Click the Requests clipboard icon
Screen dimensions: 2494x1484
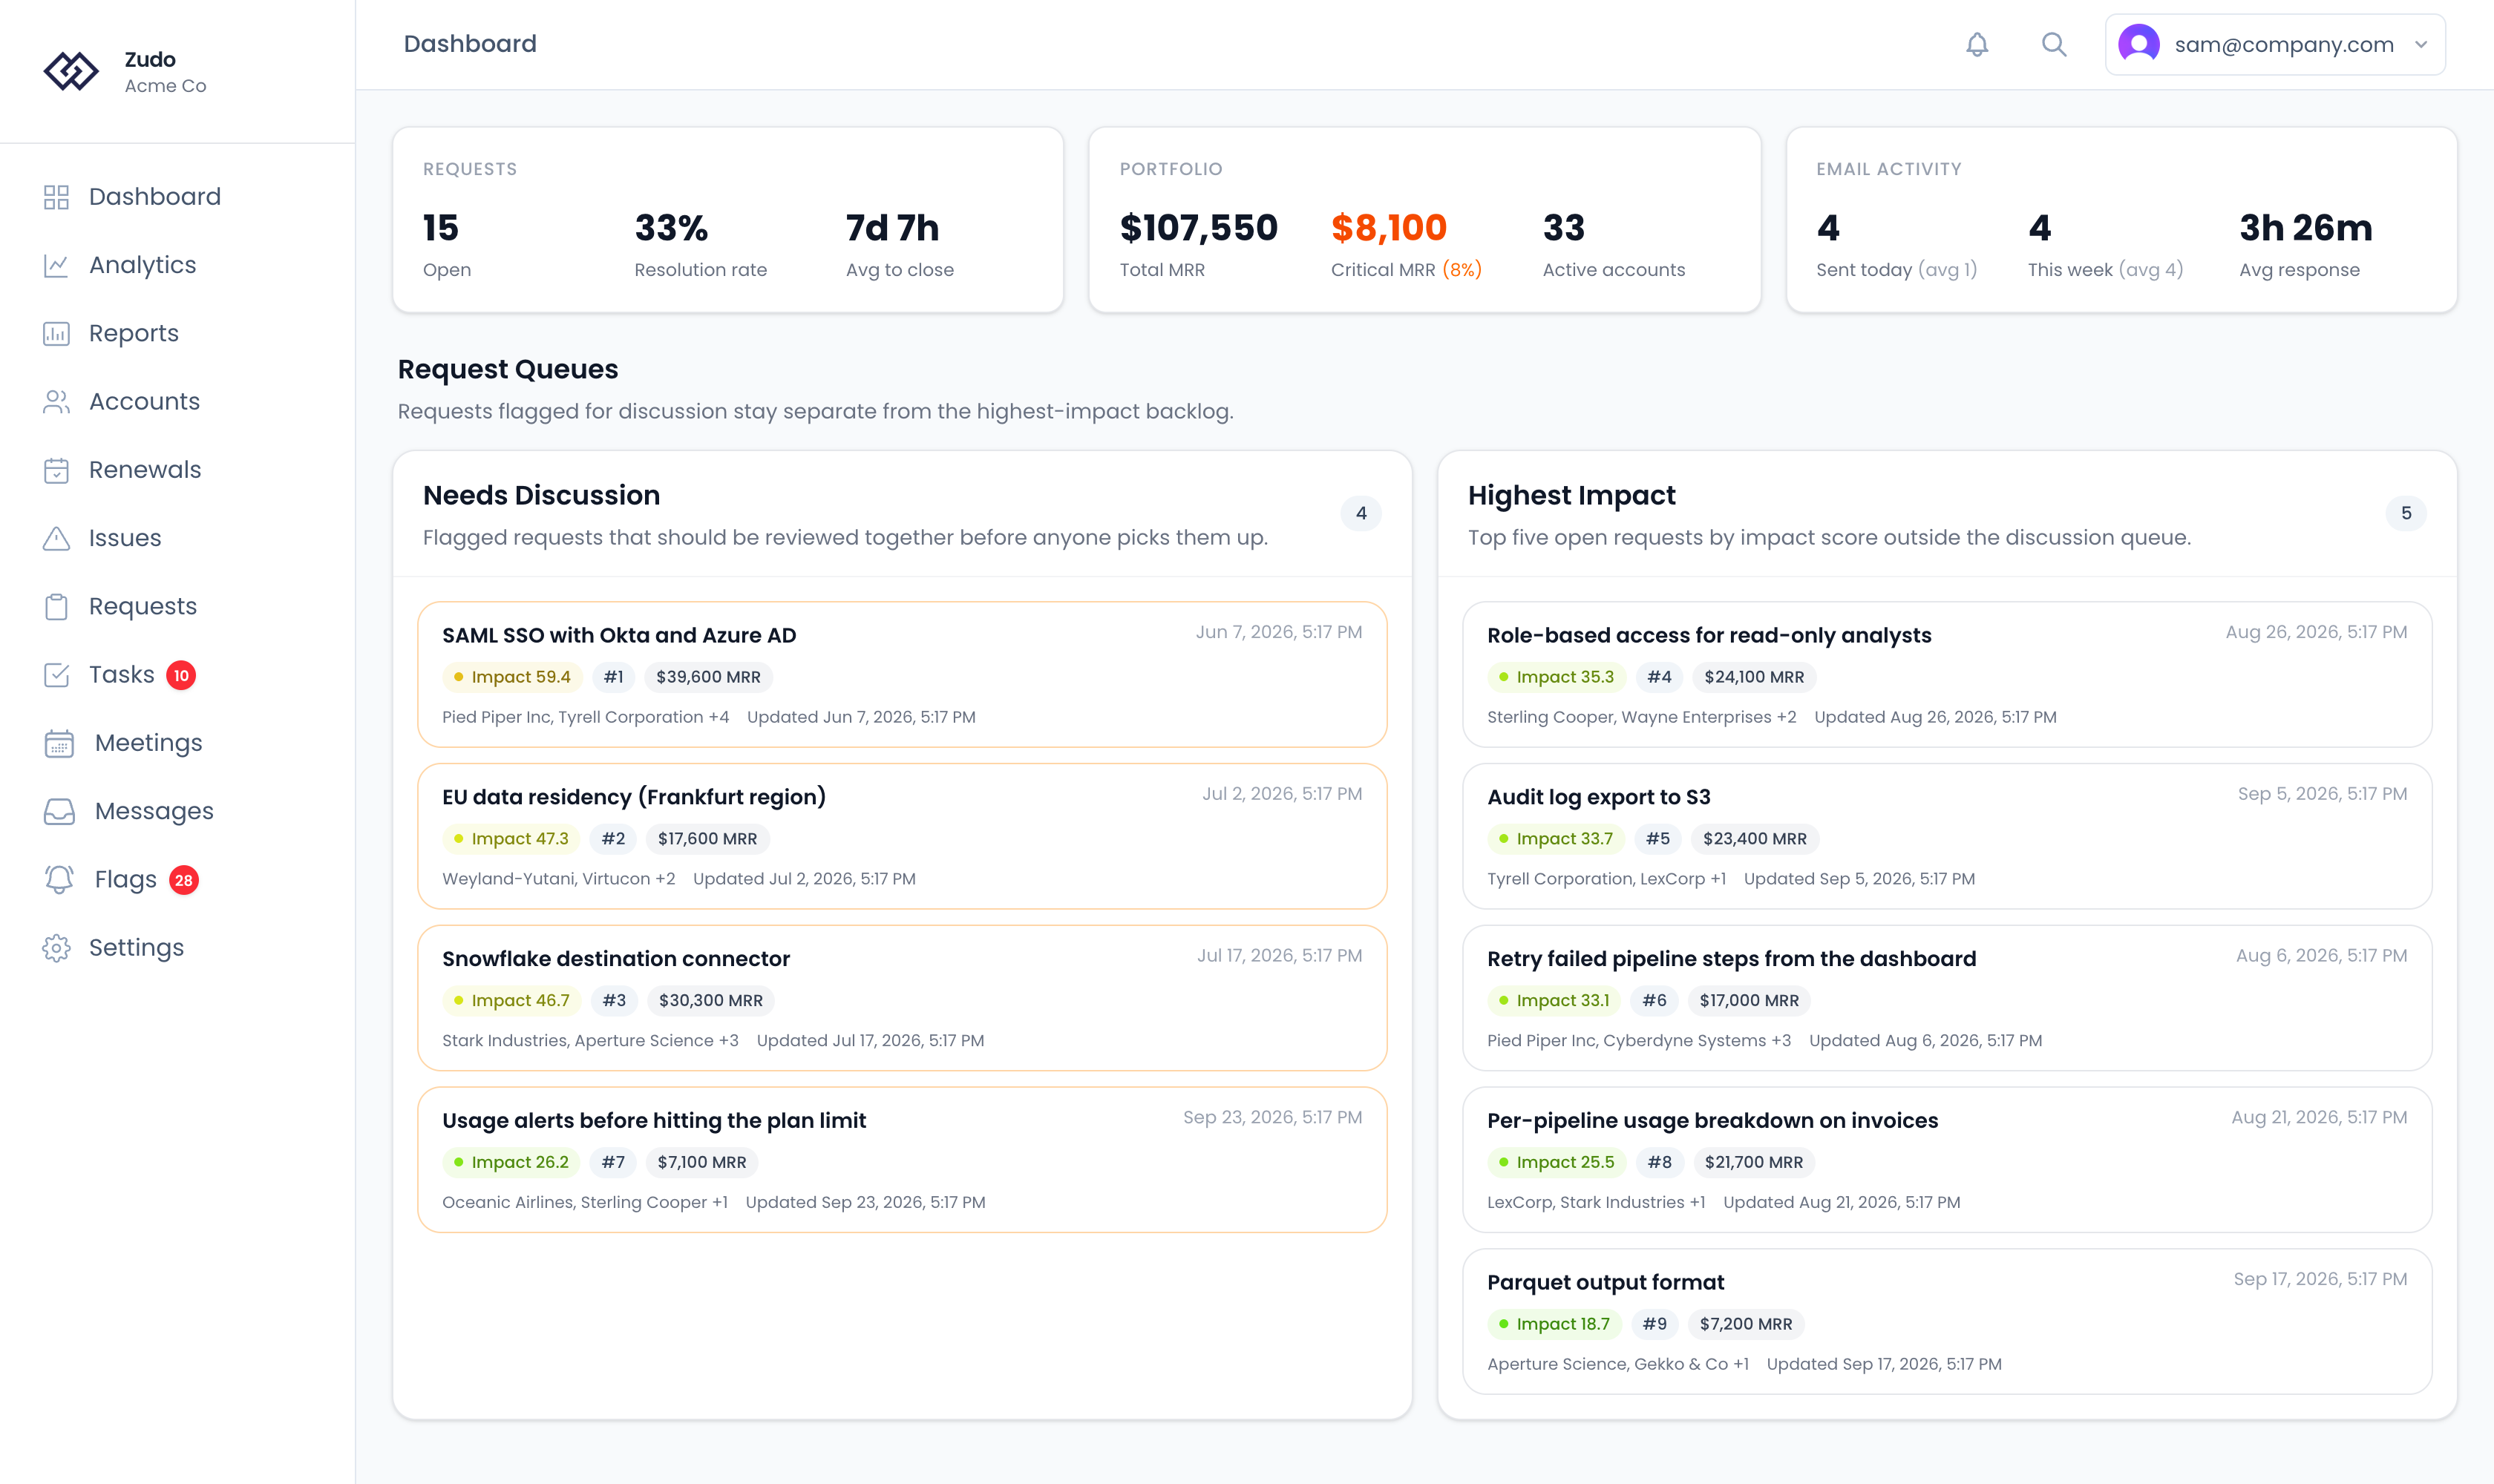click(x=56, y=606)
